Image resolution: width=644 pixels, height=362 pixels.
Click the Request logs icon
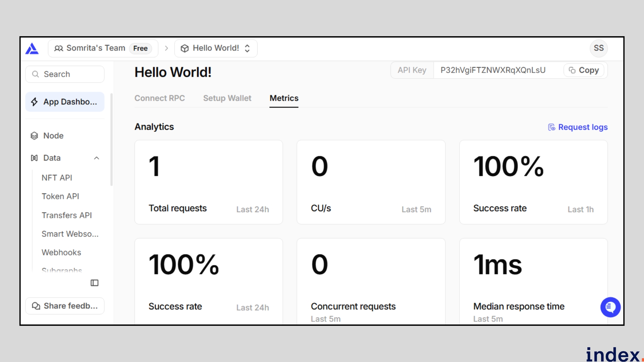(x=551, y=127)
